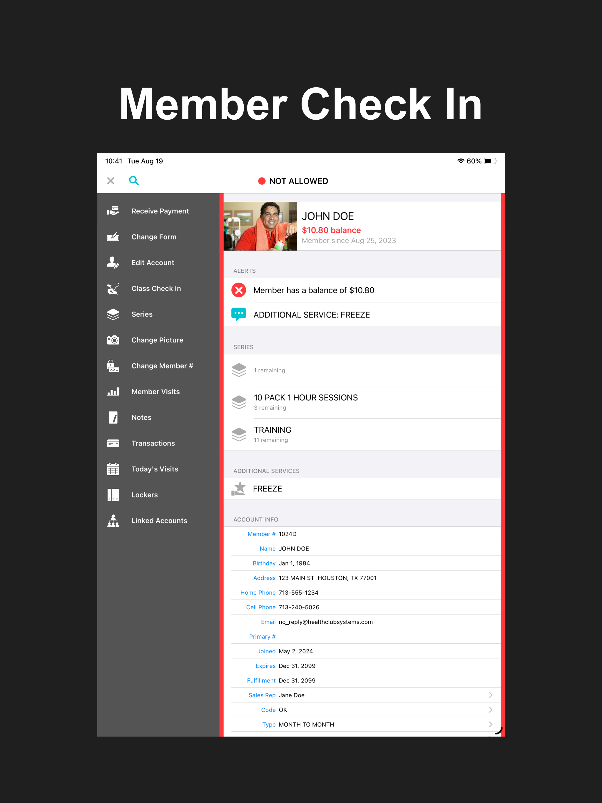Viewport: 602px width, 803px height.
Task: Tap the address 123 MAIN ST HOUSTON
Action: tap(327, 578)
